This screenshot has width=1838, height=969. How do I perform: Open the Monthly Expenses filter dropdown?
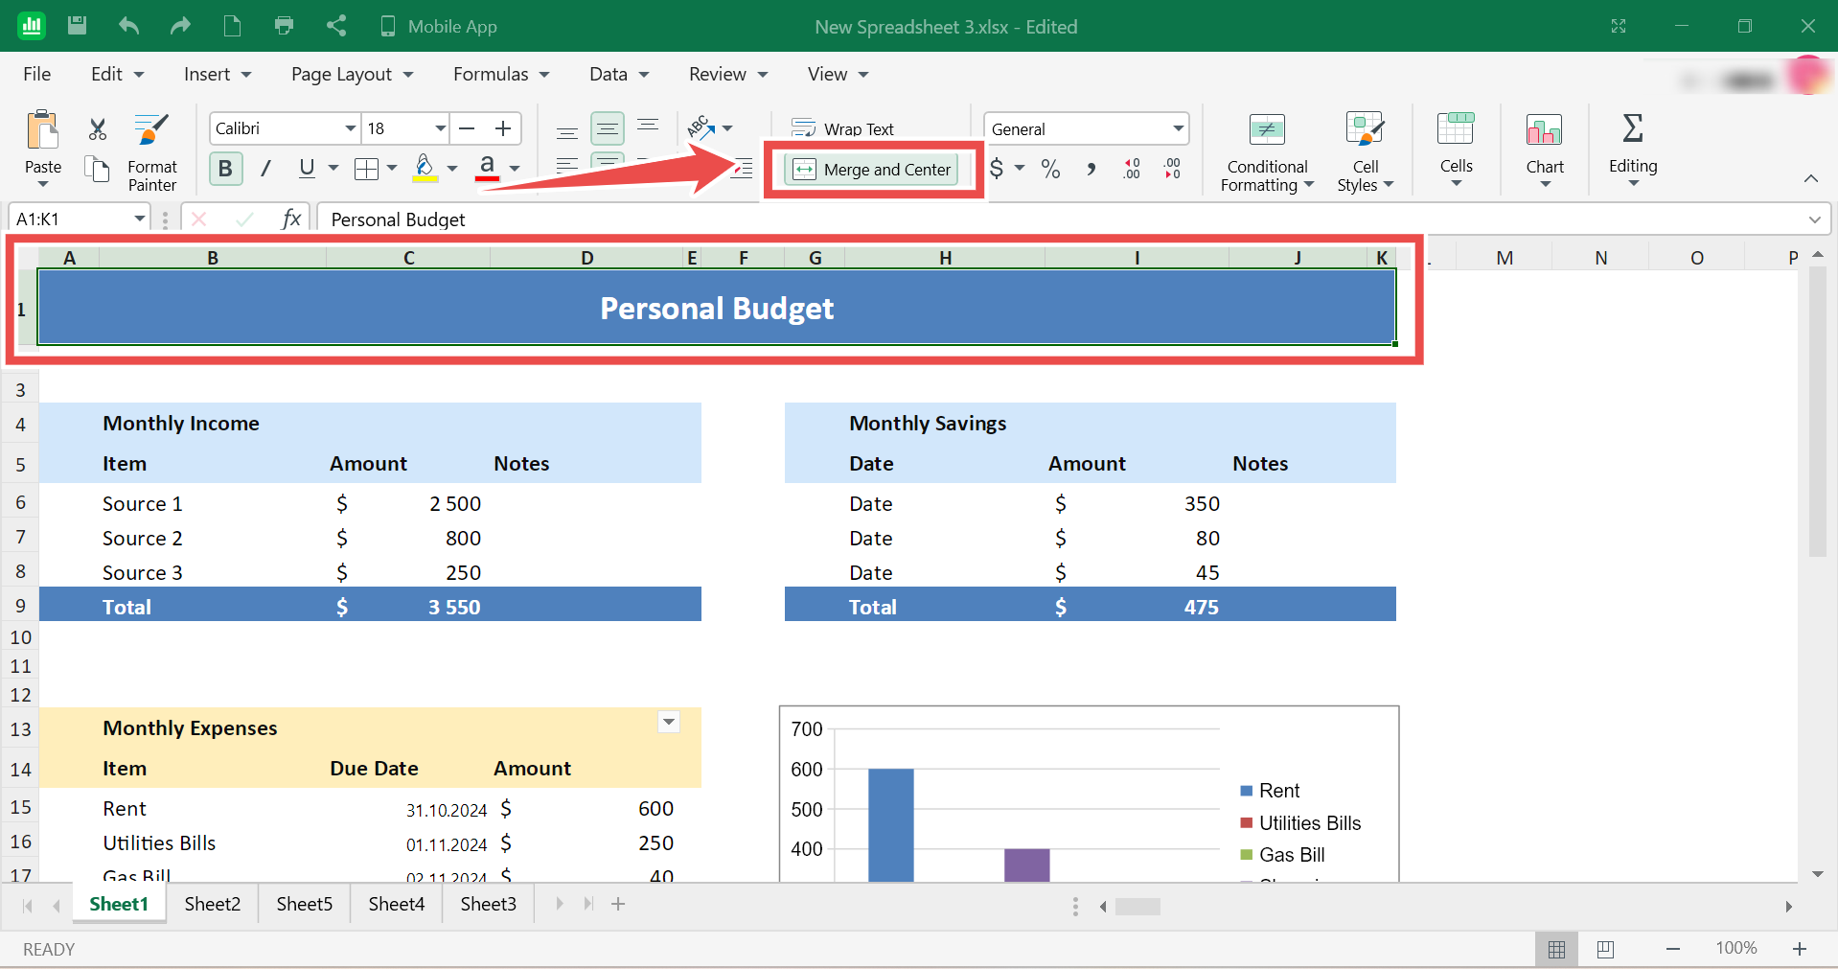point(669,722)
